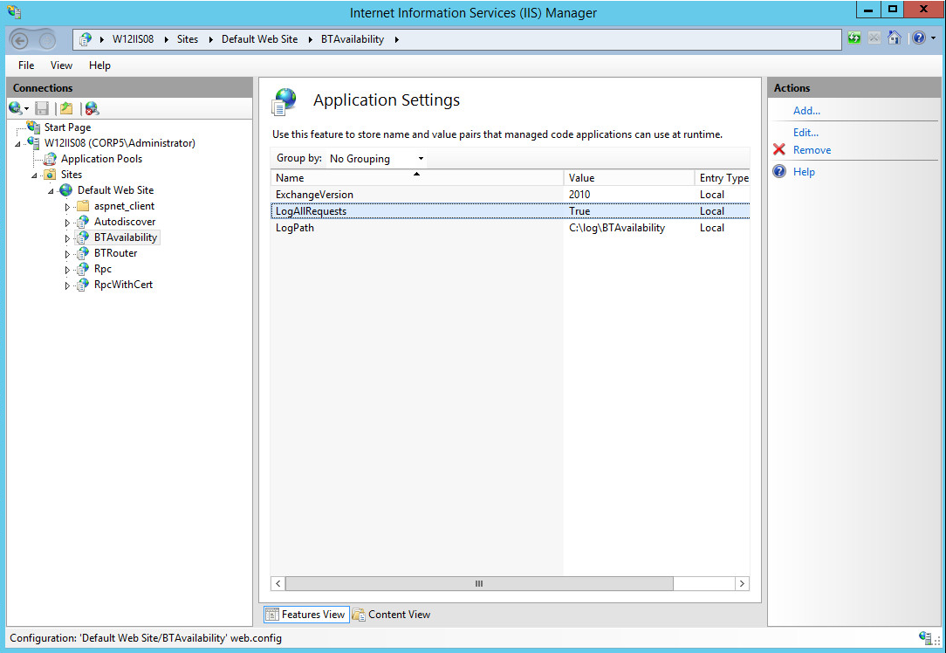Collapse the Default Web Site node
This screenshot has height=653, width=946.
(x=51, y=191)
